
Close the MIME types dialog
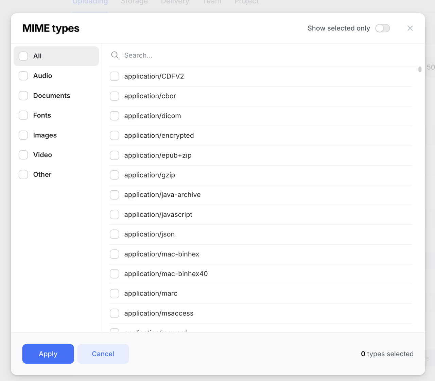pyautogui.click(x=410, y=28)
